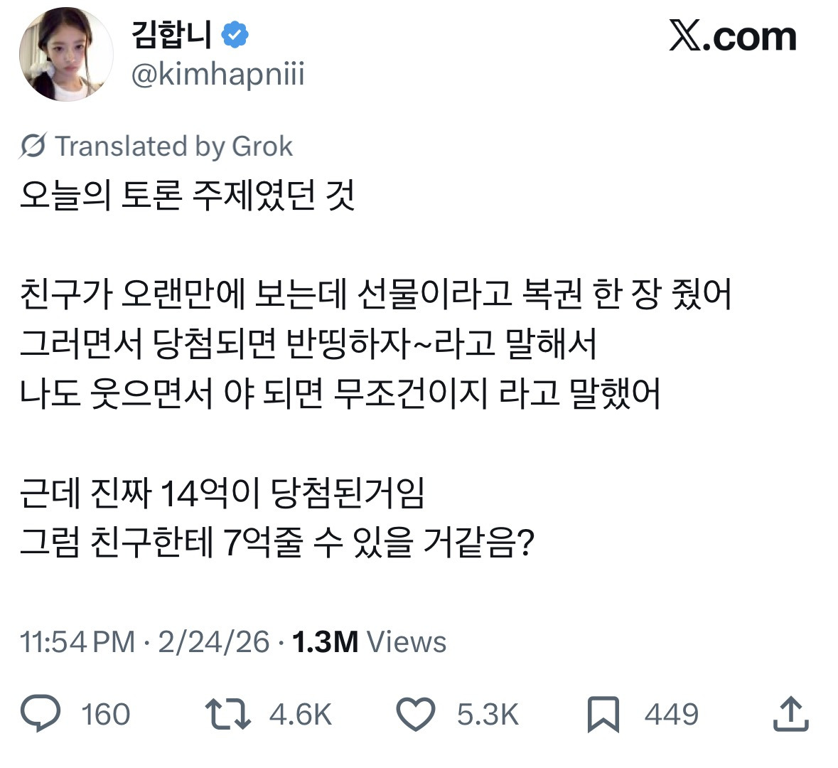The image size is (838, 768).
Task: Click the 4.6K reposts count
Action: click(301, 714)
